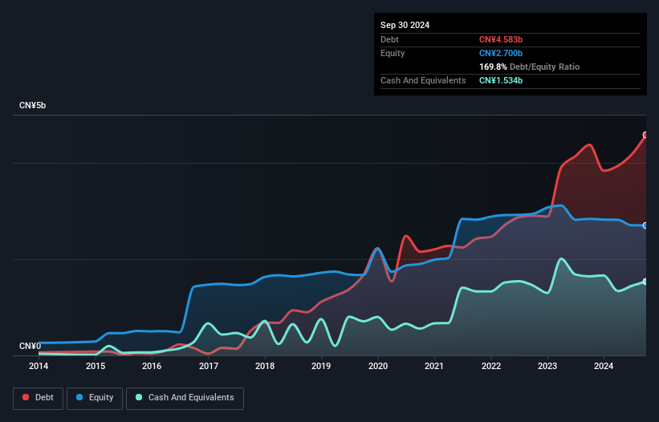Click the 2021 x-axis label
This screenshot has width=659, height=422.
pyautogui.click(x=434, y=366)
